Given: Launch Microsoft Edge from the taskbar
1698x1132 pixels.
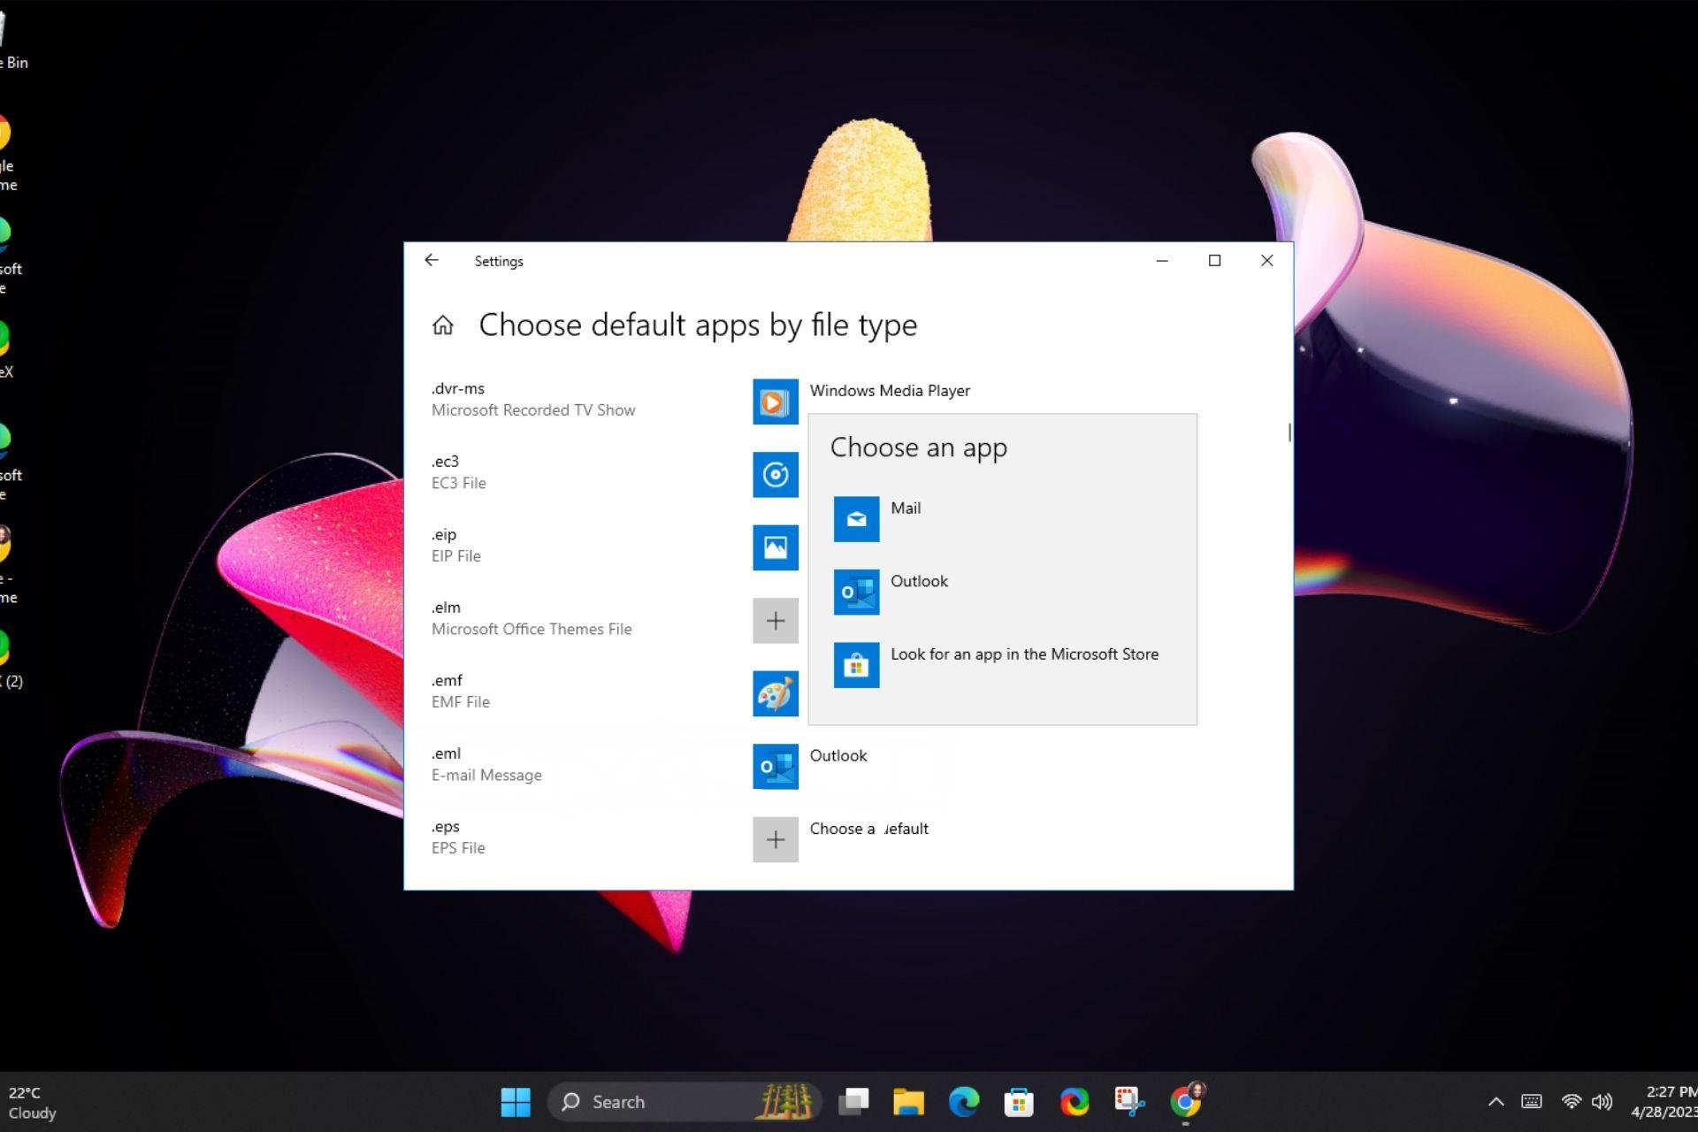Looking at the screenshot, I should (x=964, y=1102).
